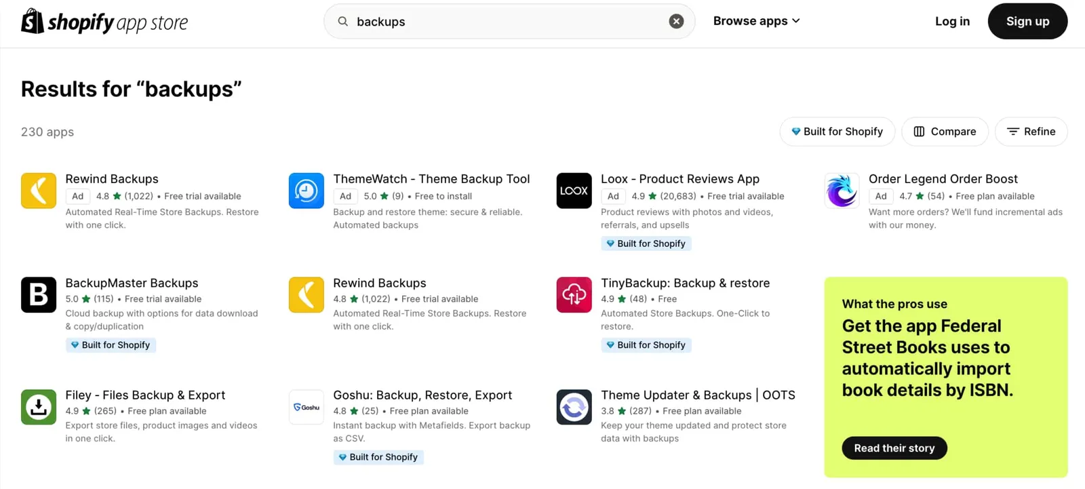
Task: Click Built for Shopify badge under Loox
Action: (646, 243)
